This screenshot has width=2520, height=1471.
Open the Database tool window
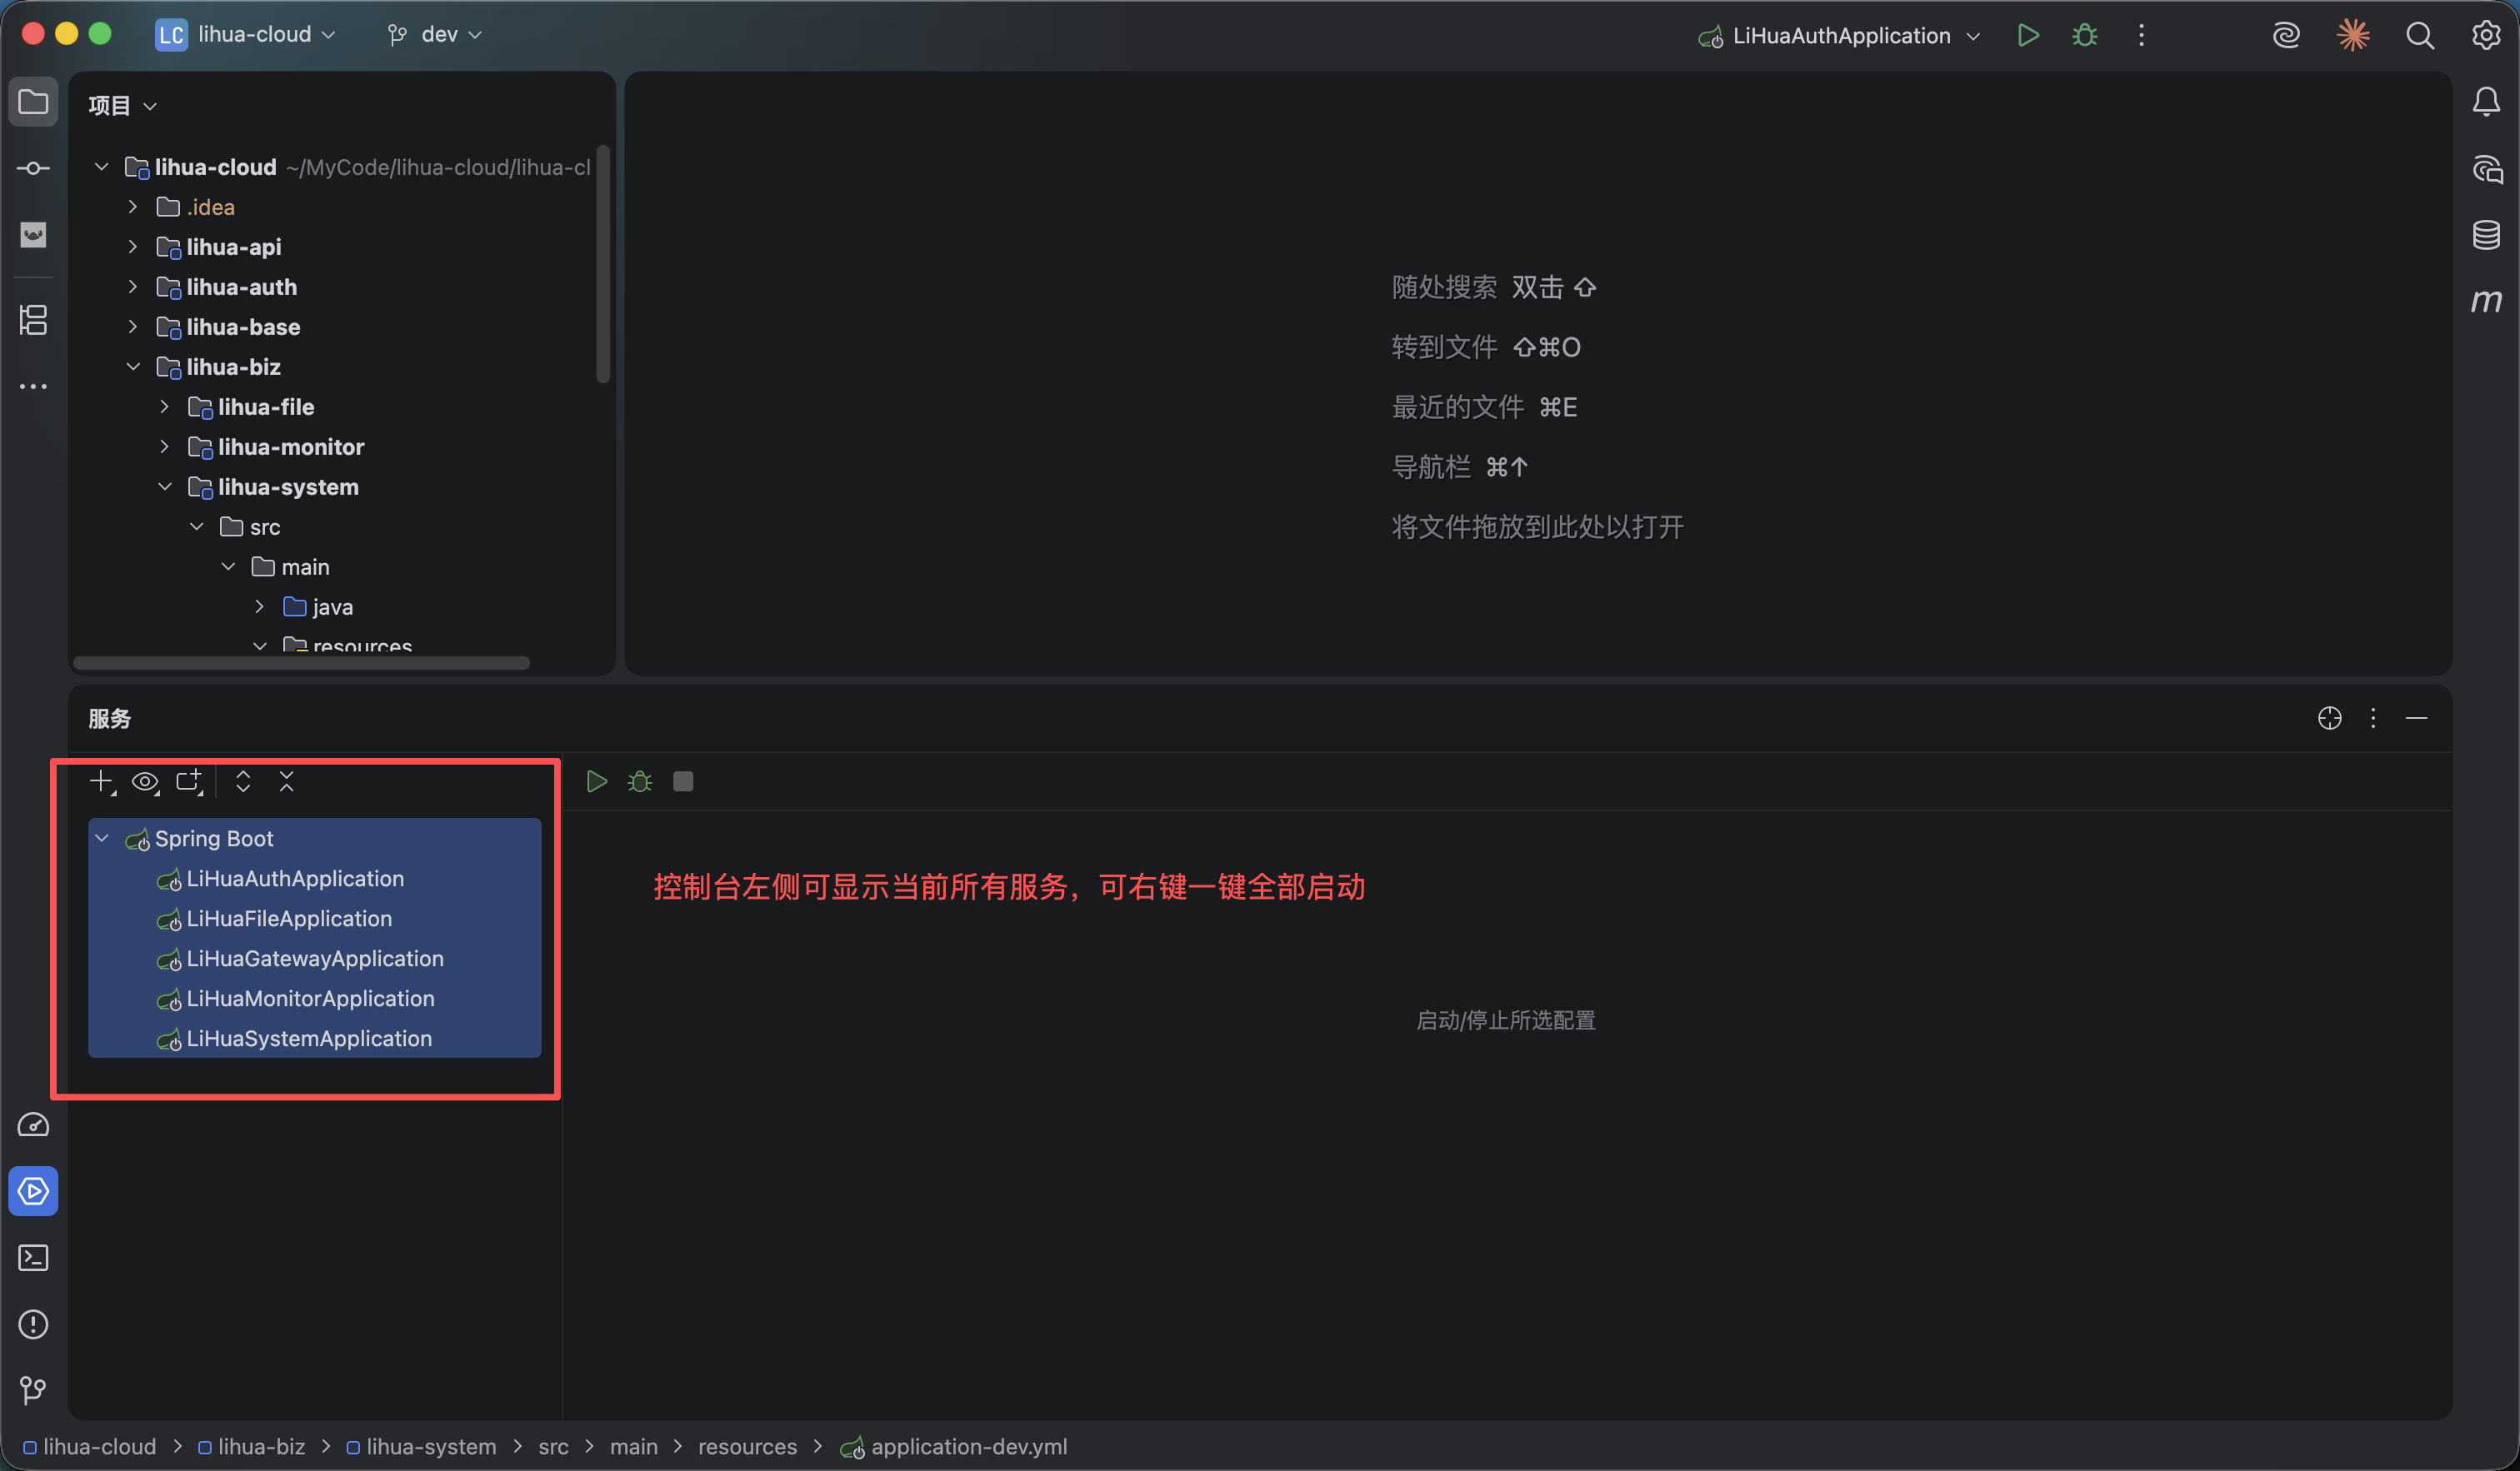coord(2486,235)
